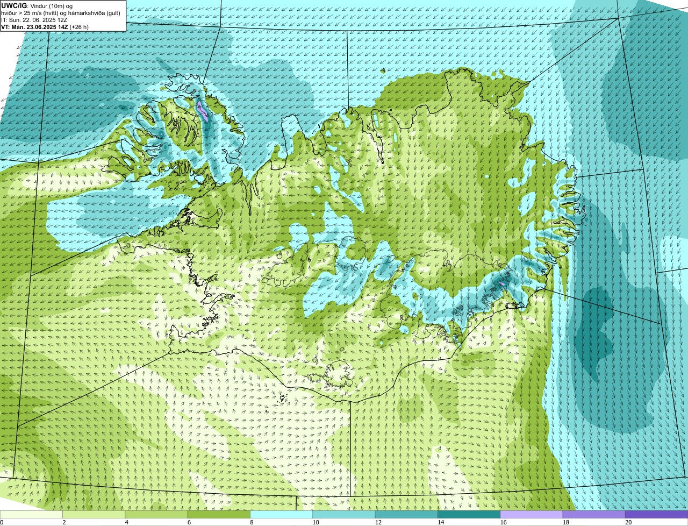Pick the 10–12 m/s light teal swatch

(344, 515)
